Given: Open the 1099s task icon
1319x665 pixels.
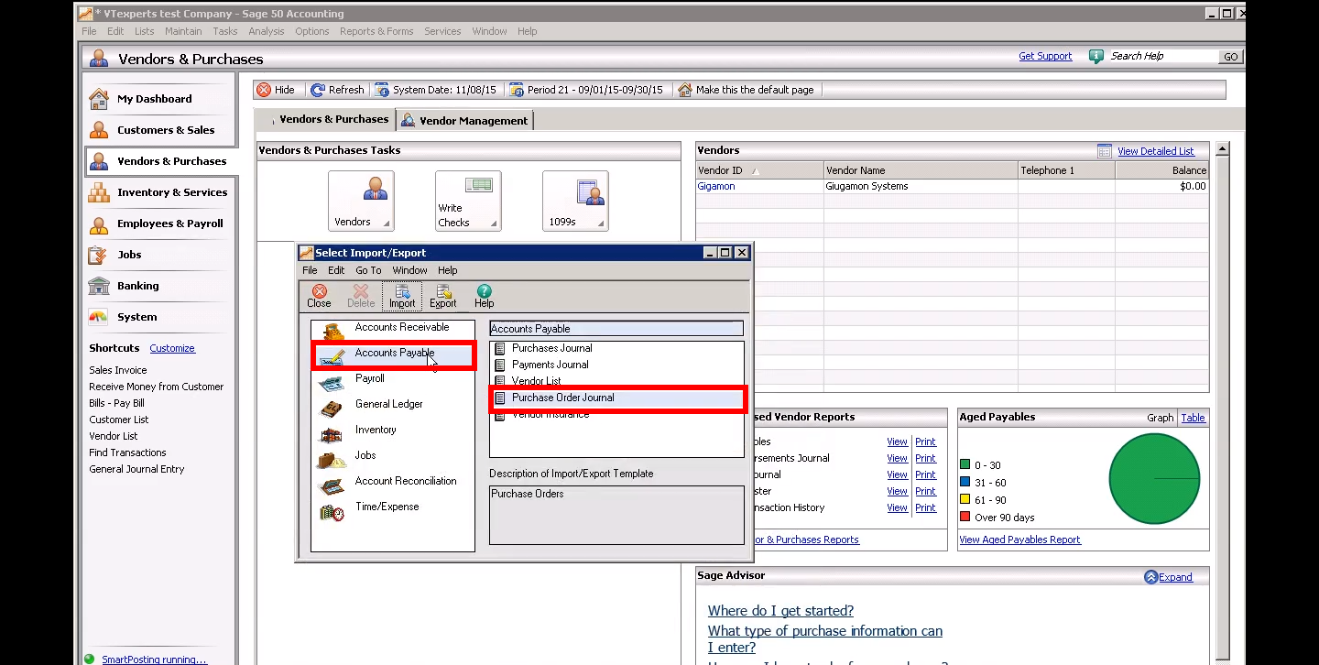Looking at the screenshot, I should tap(575, 201).
